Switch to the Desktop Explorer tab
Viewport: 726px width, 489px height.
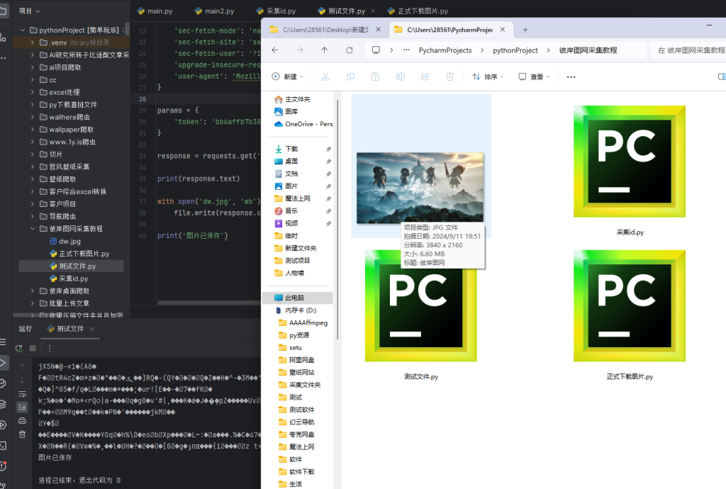coord(323,30)
